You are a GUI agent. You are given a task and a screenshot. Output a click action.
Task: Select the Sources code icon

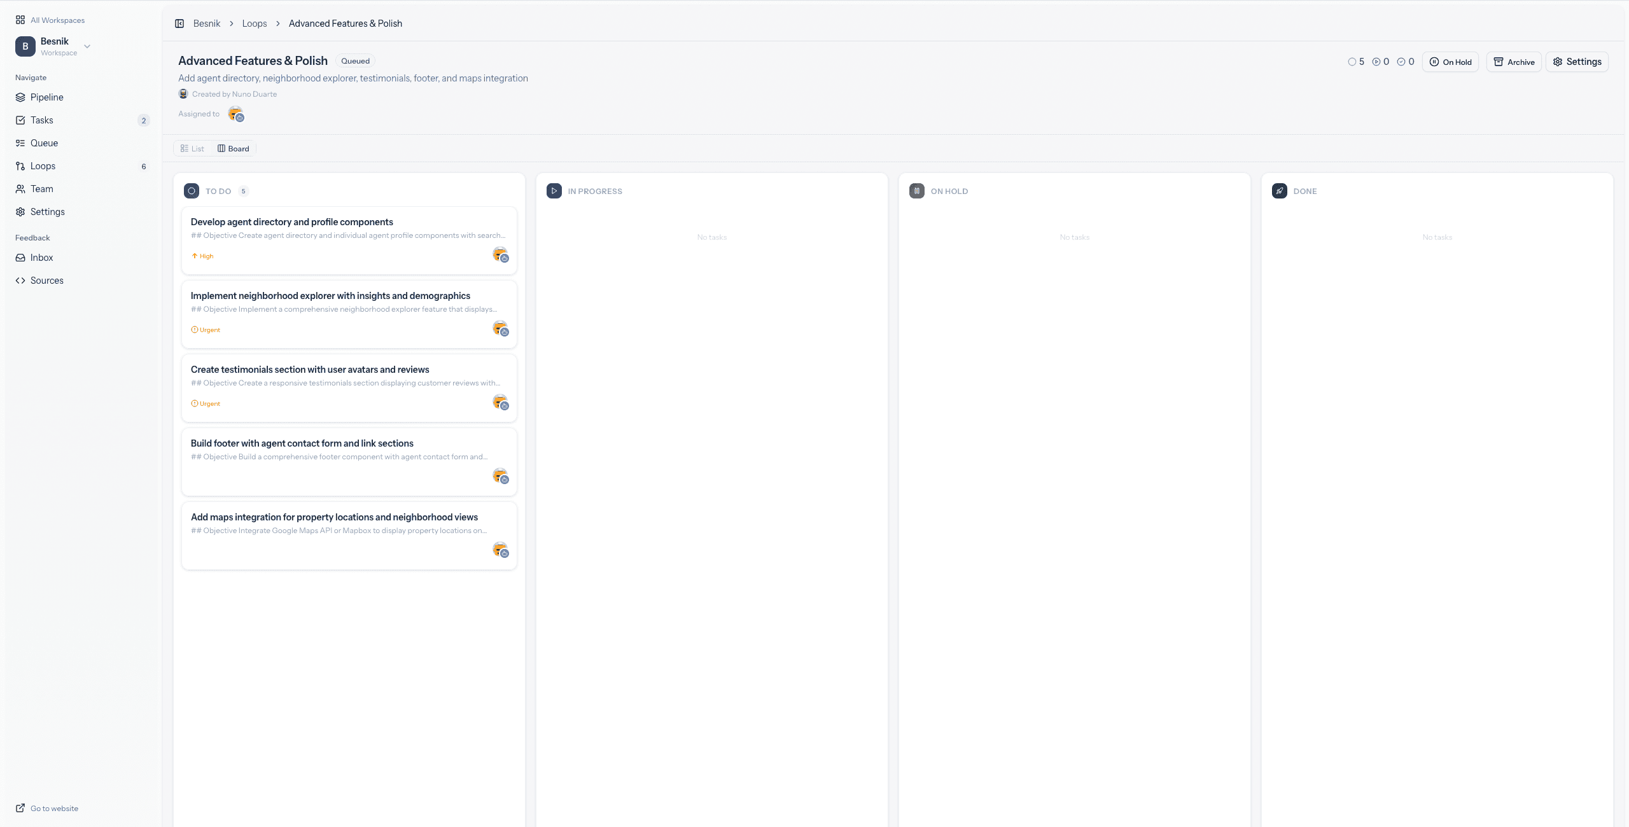(21, 280)
